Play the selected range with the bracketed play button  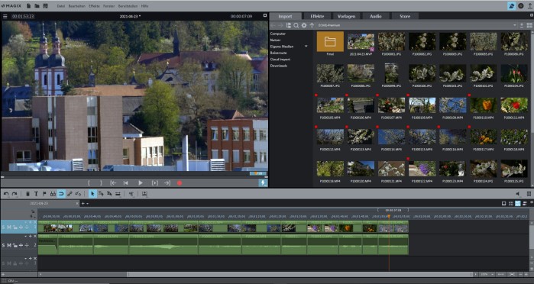point(154,183)
